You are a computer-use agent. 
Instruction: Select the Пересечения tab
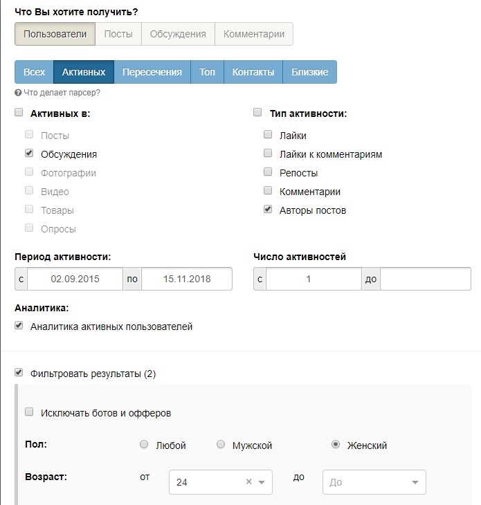coord(152,72)
